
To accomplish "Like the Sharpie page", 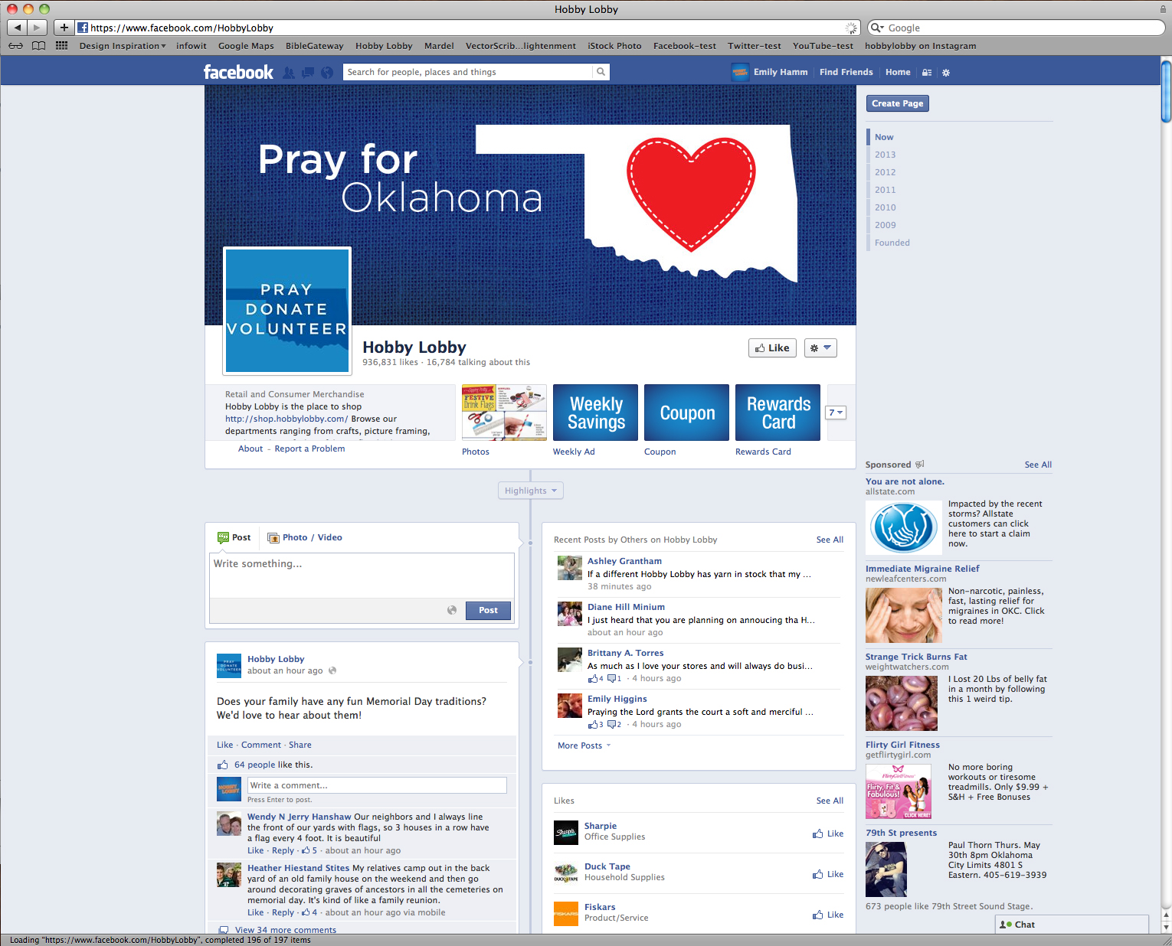I will coord(828,833).
